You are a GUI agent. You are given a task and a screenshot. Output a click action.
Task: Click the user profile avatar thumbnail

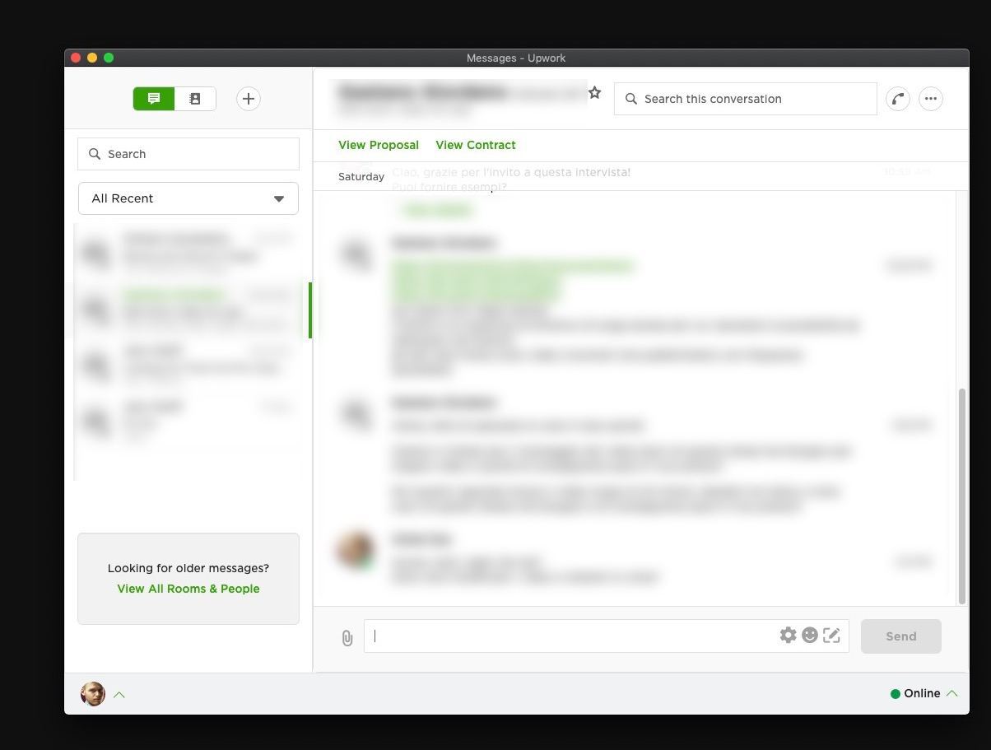point(93,694)
